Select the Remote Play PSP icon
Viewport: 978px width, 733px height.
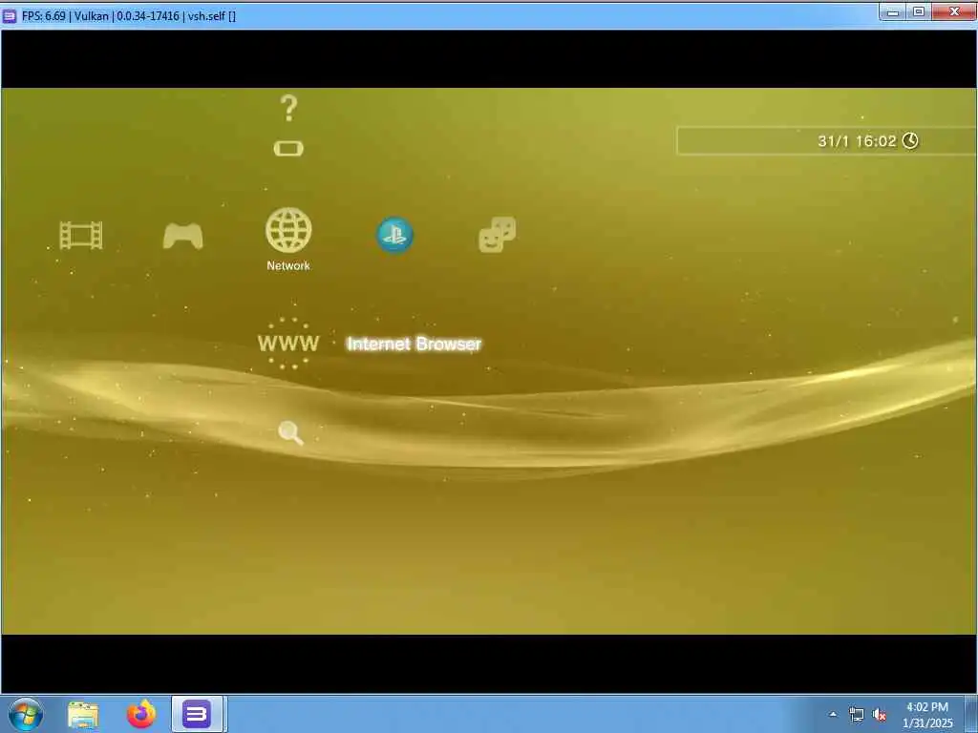point(288,148)
